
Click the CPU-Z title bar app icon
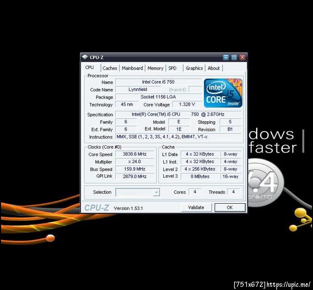click(x=85, y=57)
